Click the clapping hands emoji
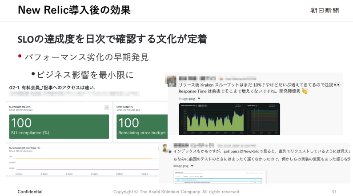The height and width of the screenshot is (196, 353). point(305,91)
